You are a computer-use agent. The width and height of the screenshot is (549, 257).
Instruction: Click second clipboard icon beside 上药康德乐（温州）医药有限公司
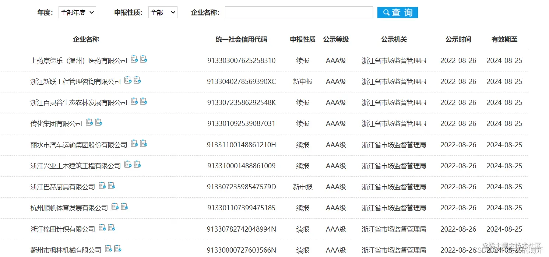tap(144, 59)
